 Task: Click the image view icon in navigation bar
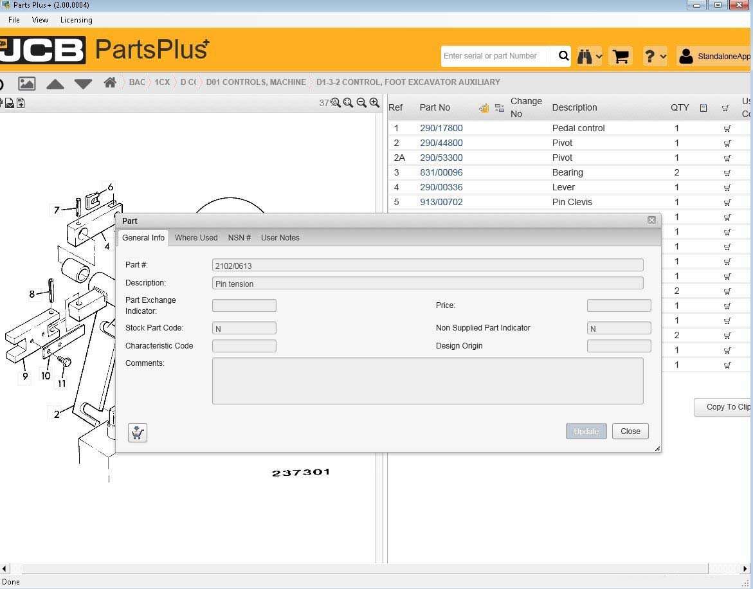[x=26, y=84]
